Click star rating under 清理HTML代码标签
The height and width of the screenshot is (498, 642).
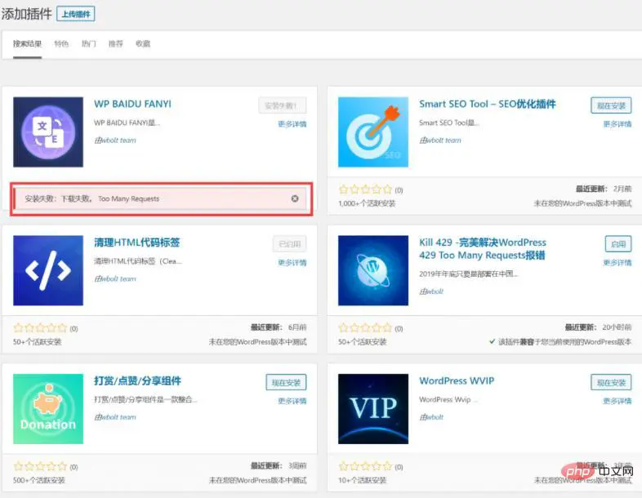pyautogui.click(x=40, y=327)
